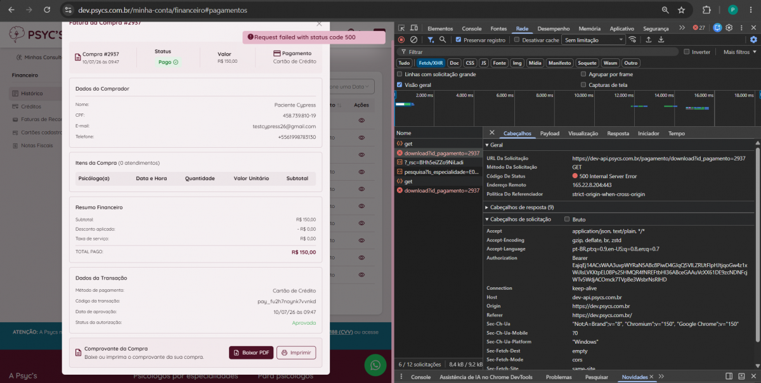761x383 pixels.
Task: Open Mais filtros dropdown
Action: pyautogui.click(x=739, y=52)
